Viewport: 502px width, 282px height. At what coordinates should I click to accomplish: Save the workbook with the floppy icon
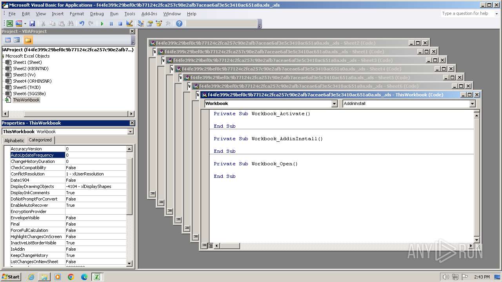[x=32, y=23]
